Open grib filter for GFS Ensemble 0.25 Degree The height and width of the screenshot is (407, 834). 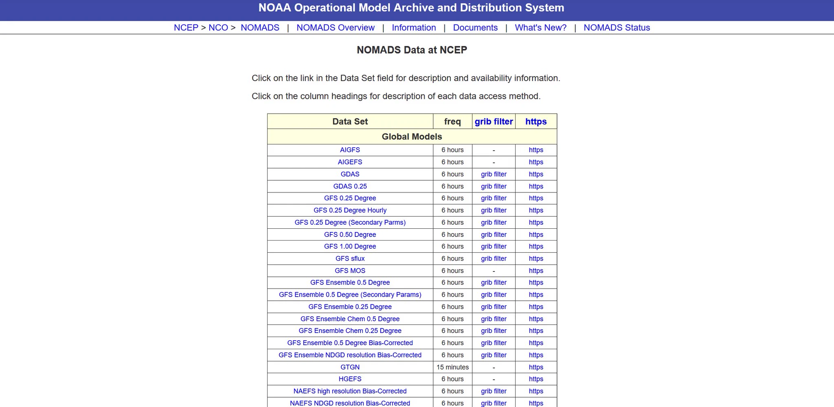494,307
